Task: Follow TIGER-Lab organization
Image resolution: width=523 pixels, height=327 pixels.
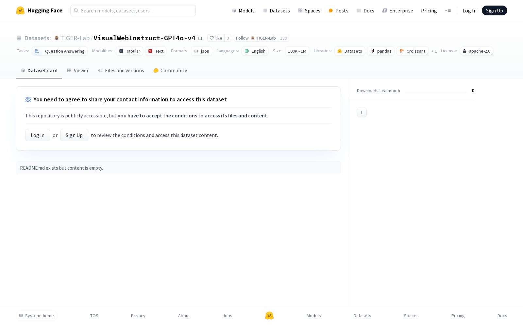Action: click(x=256, y=38)
